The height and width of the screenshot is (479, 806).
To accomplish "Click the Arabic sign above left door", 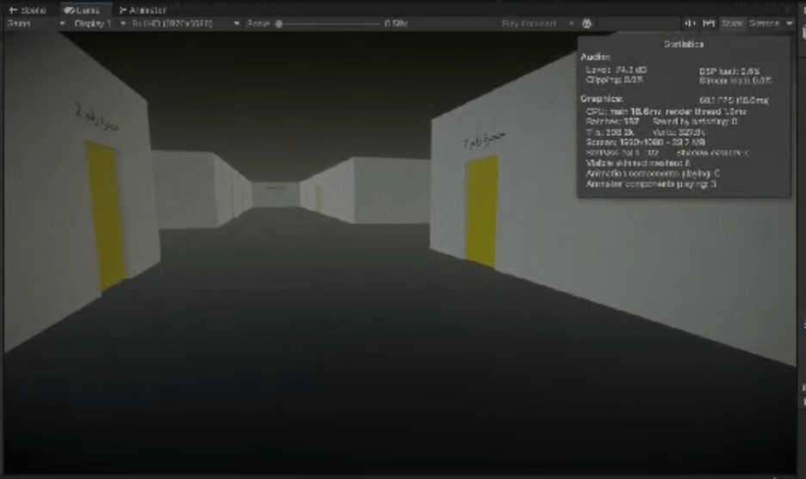I will pyautogui.click(x=96, y=118).
